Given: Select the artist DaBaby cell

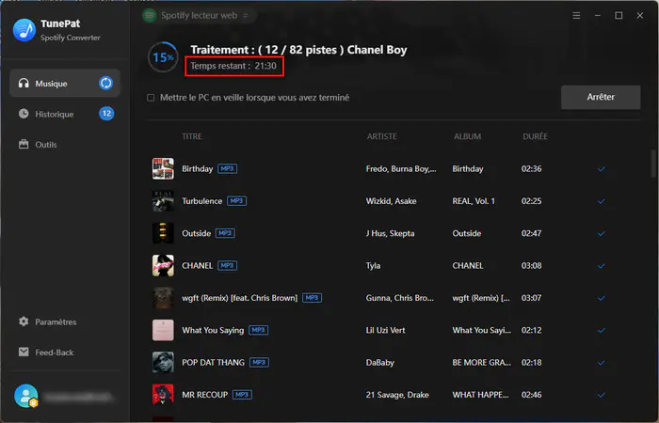Looking at the screenshot, I should click(x=380, y=363).
